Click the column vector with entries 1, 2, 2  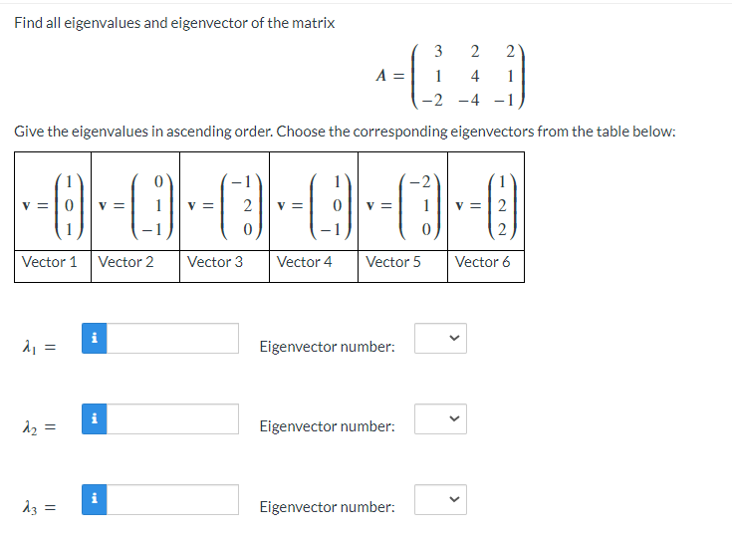click(502, 205)
